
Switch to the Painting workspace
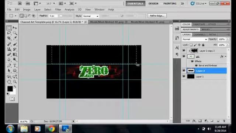pyautogui.click(x=170, y=3)
